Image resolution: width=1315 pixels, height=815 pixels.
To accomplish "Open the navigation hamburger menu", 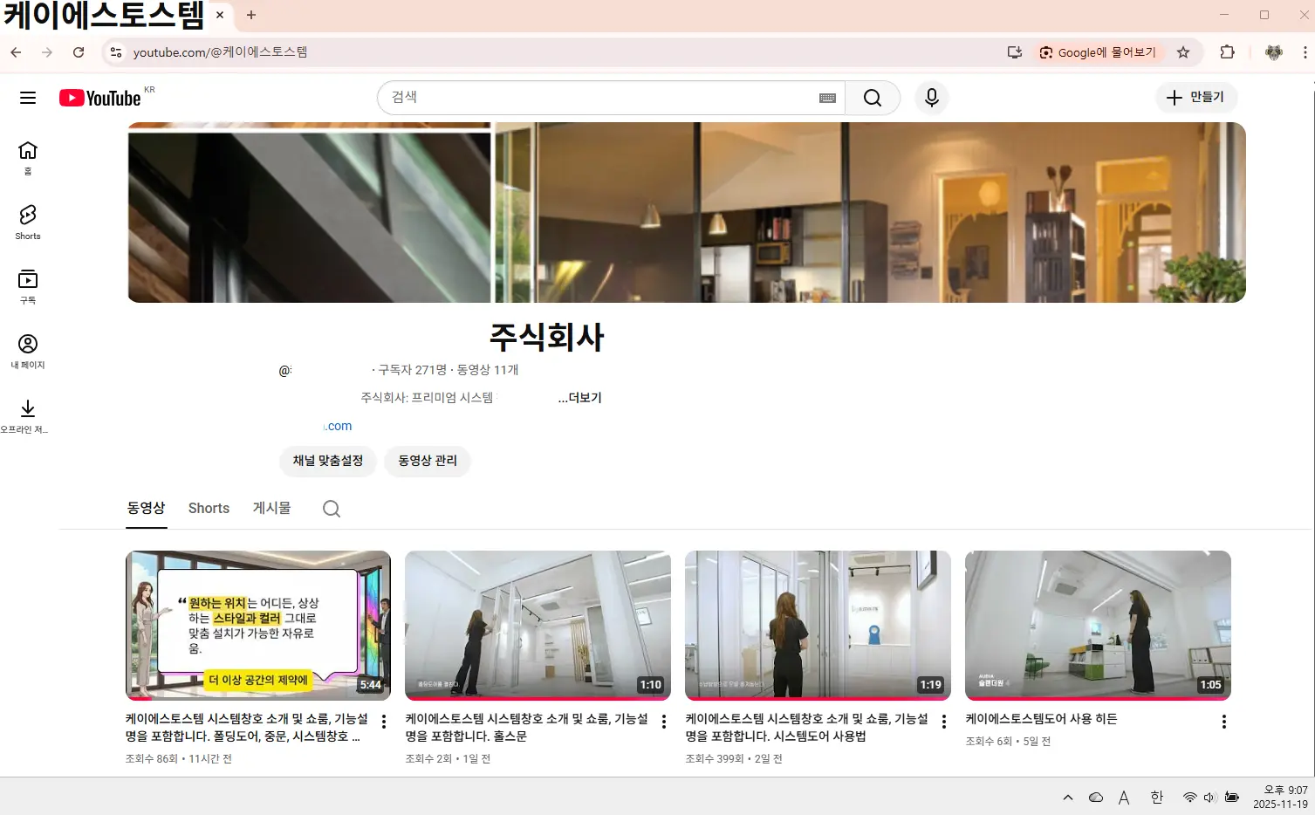I will 27,97.
